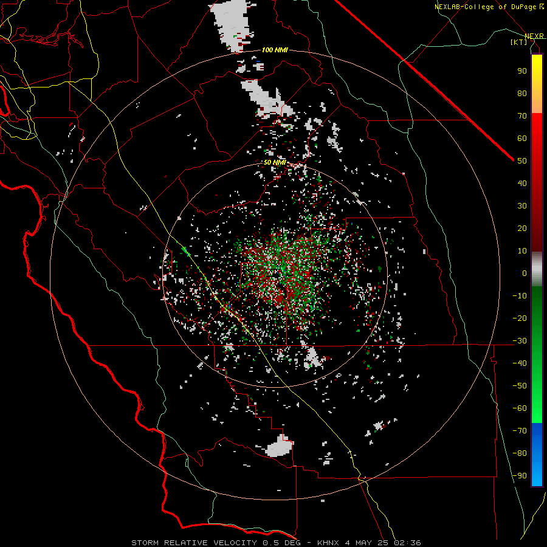547x547 pixels.
Task: Click the '02:36' timestamp
Action: [x=407, y=543]
